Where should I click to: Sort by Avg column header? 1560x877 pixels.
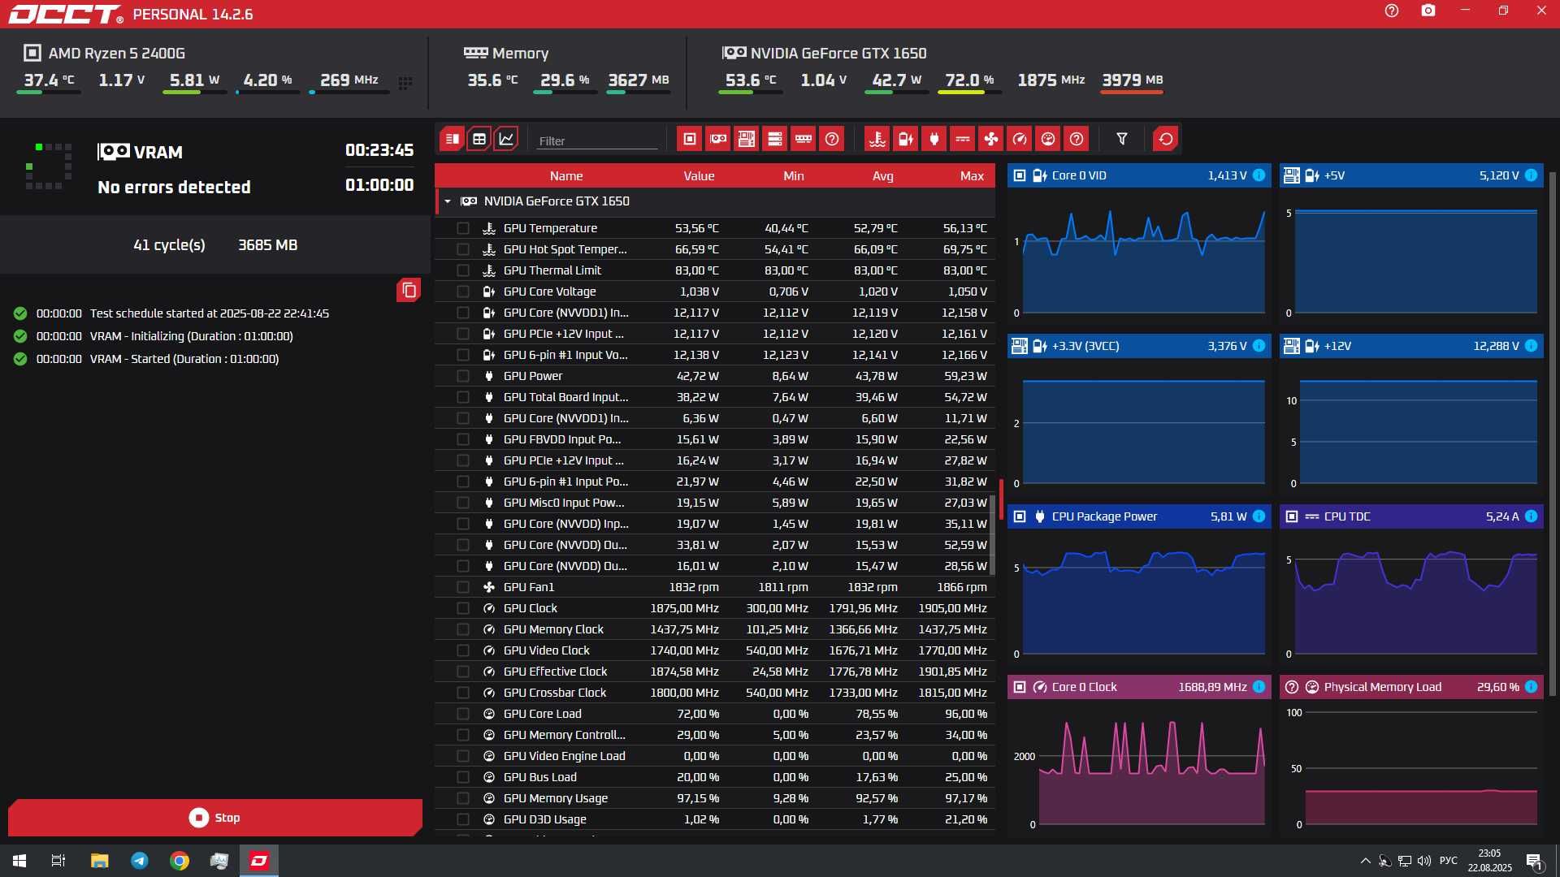pyautogui.click(x=883, y=176)
